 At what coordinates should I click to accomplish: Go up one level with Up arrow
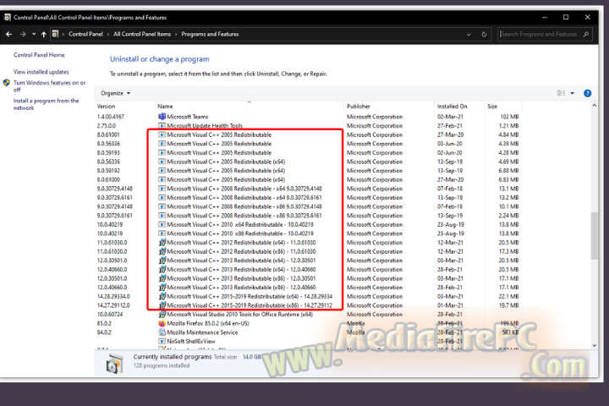click(43, 34)
